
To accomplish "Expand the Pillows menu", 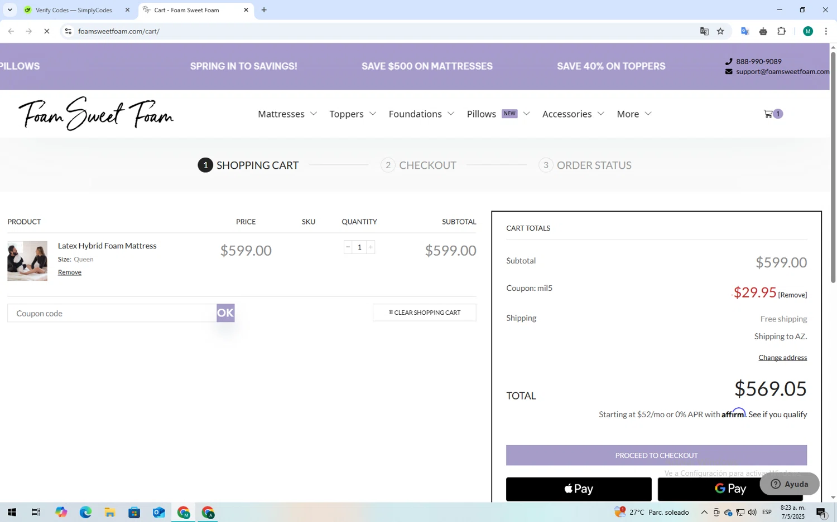I will click(498, 114).
